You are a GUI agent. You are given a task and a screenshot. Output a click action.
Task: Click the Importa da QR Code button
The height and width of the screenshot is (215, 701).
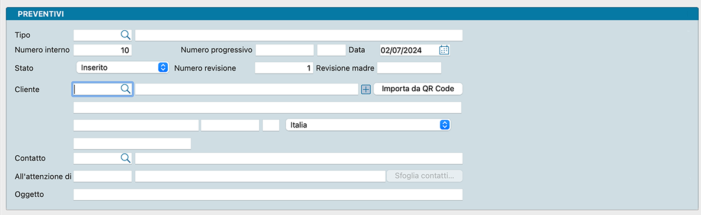(x=418, y=89)
